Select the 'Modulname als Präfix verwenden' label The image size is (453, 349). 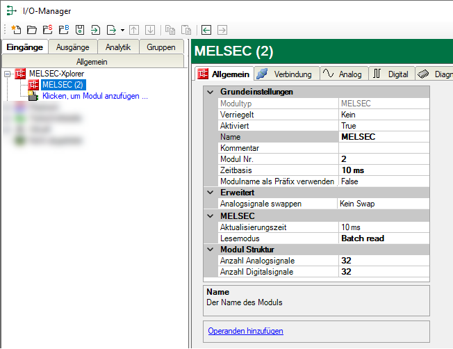[x=277, y=181]
